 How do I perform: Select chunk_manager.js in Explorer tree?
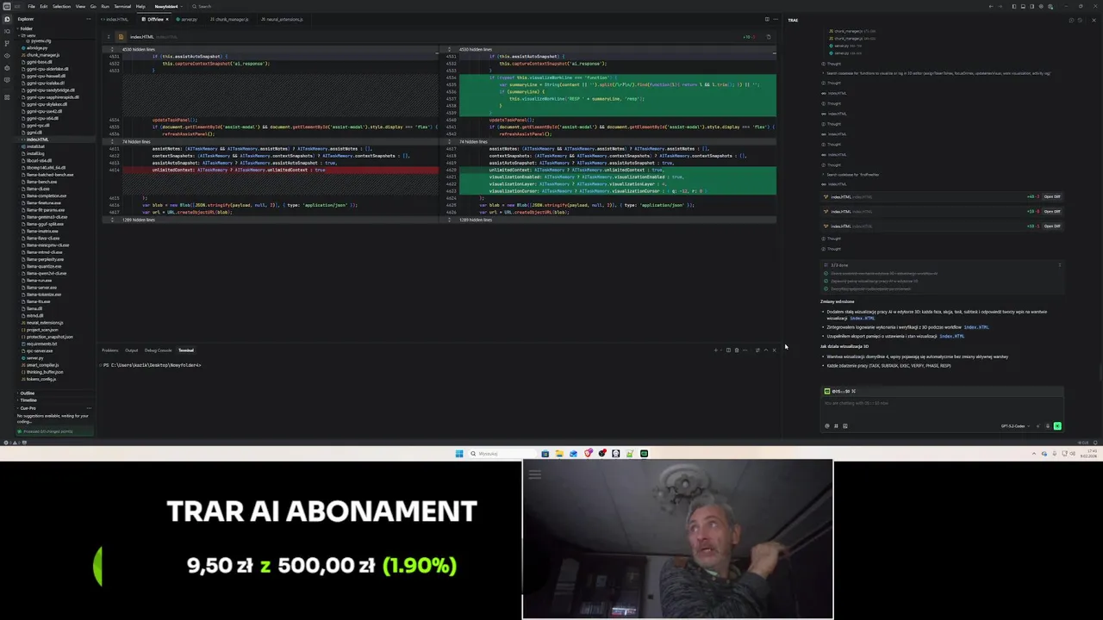[x=42, y=55]
